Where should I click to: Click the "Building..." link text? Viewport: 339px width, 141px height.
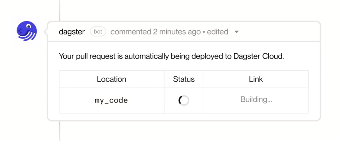(256, 99)
